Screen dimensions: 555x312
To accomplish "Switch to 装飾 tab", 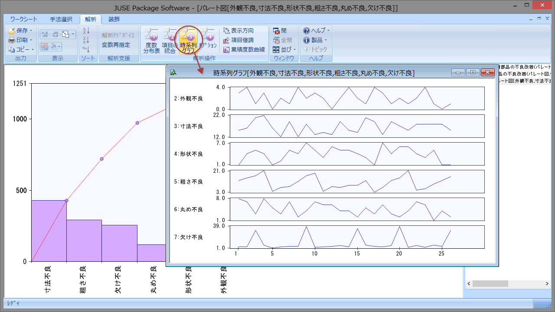I will tap(114, 19).
